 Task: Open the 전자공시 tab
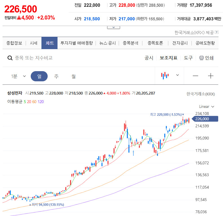click(x=180, y=43)
